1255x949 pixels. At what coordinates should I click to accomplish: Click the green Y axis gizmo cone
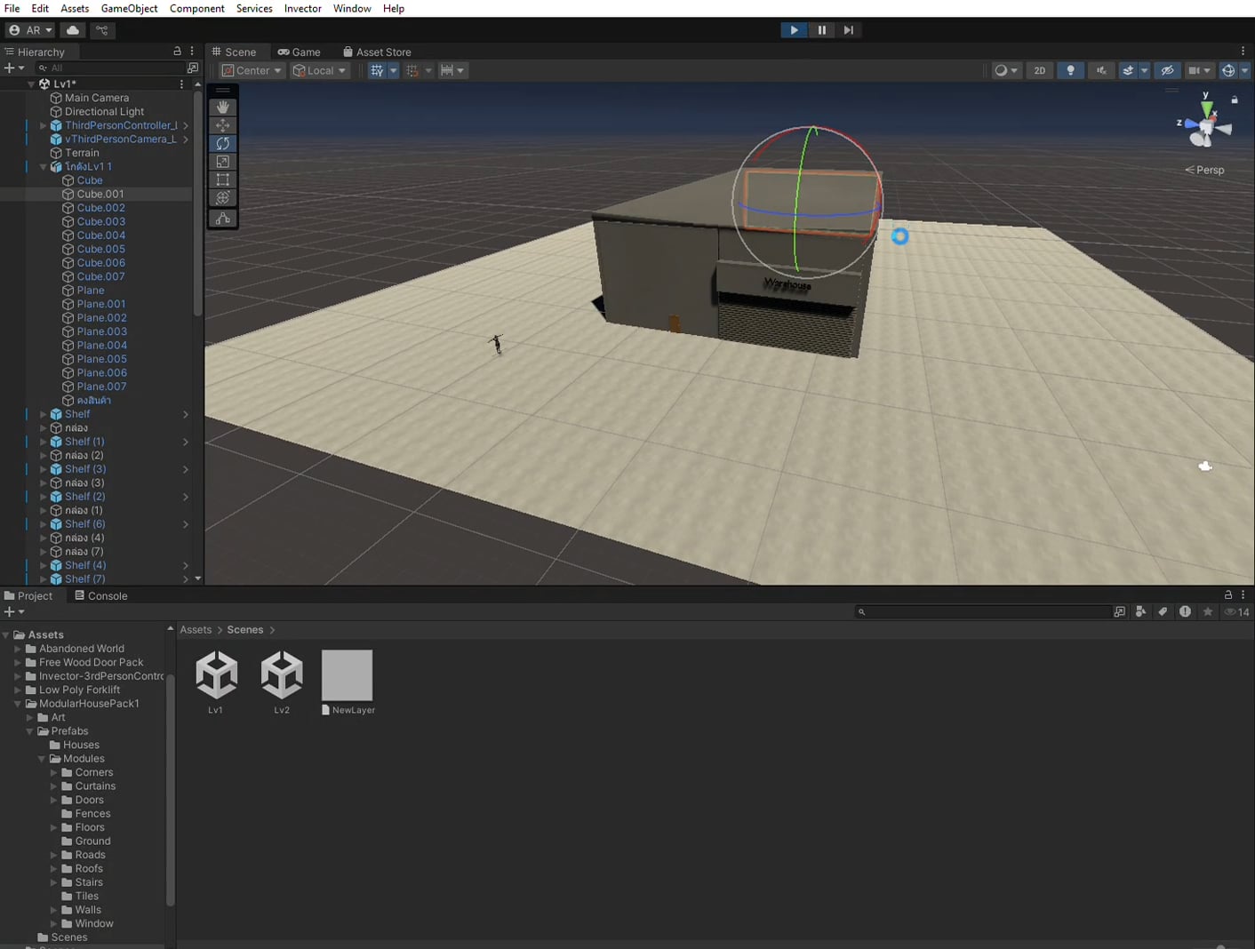click(1206, 108)
